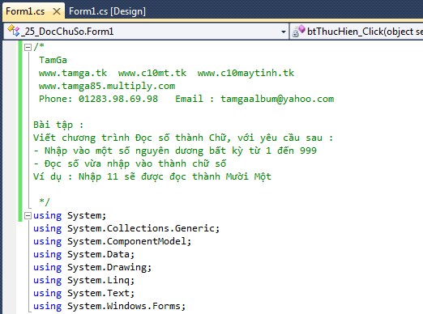The width and height of the screenshot is (423, 314).
Task: Close the Form1.cs tab
Action: [x=57, y=11]
